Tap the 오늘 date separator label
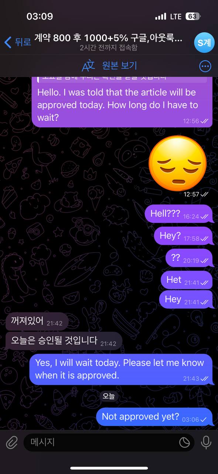Screen dimensions: 218x474 coord(109,396)
